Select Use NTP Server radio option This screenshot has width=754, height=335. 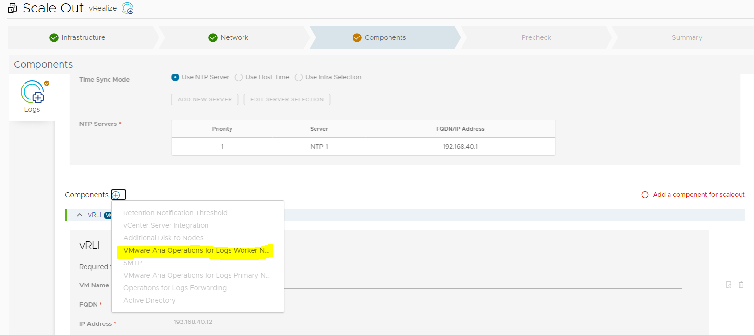point(175,77)
